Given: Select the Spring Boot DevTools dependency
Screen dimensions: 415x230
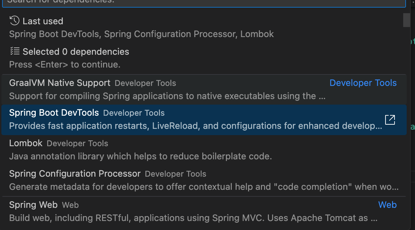Looking at the screenshot, I should (x=54, y=113).
